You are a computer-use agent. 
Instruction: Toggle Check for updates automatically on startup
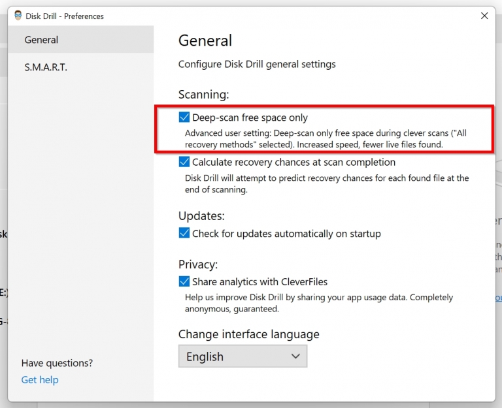(x=184, y=233)
